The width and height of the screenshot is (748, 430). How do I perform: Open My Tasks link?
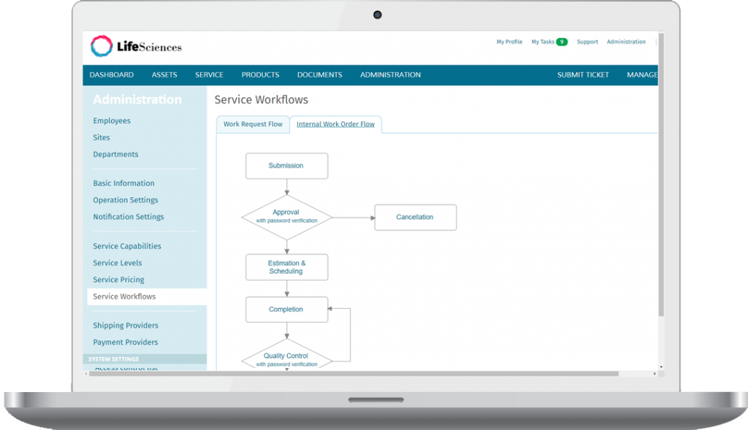pyautogui.click(x=543, y=42)
